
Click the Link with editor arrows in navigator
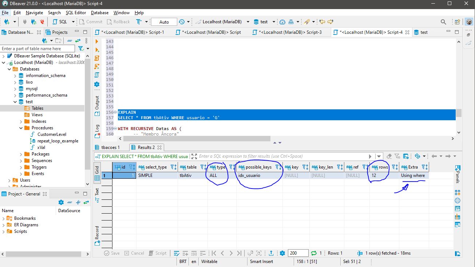coord(78,41)
